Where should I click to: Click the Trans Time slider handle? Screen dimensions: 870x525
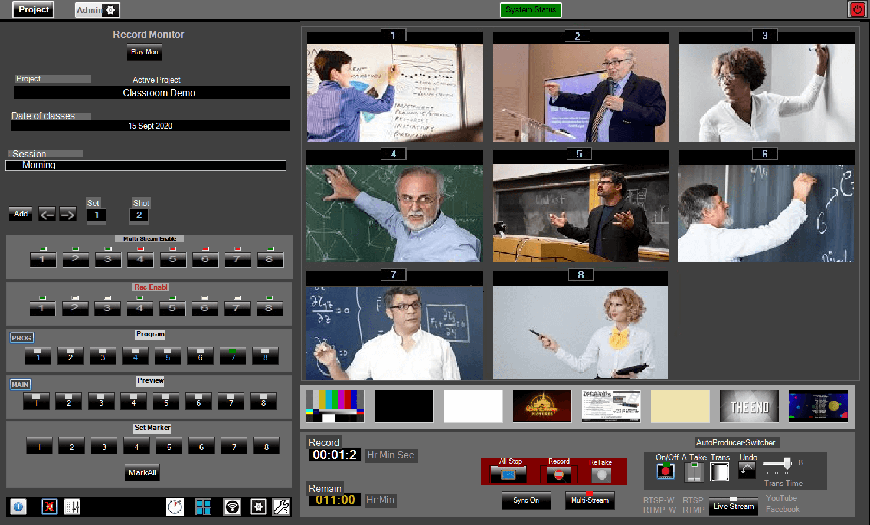[x=787, y=464]
